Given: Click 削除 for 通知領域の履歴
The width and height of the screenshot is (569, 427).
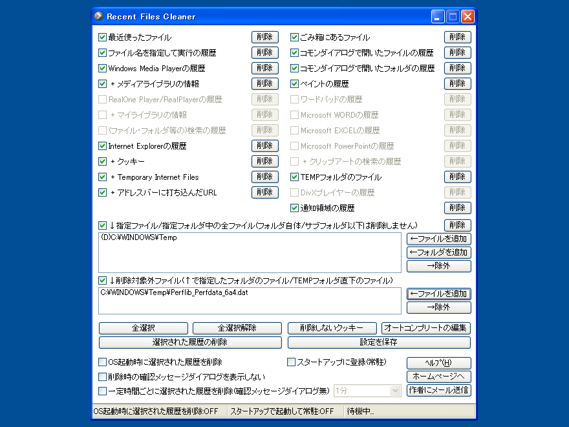Looking at the screenshot, I should [x=458, y=208].
